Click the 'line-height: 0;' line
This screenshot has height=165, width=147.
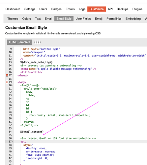(37, 158)
